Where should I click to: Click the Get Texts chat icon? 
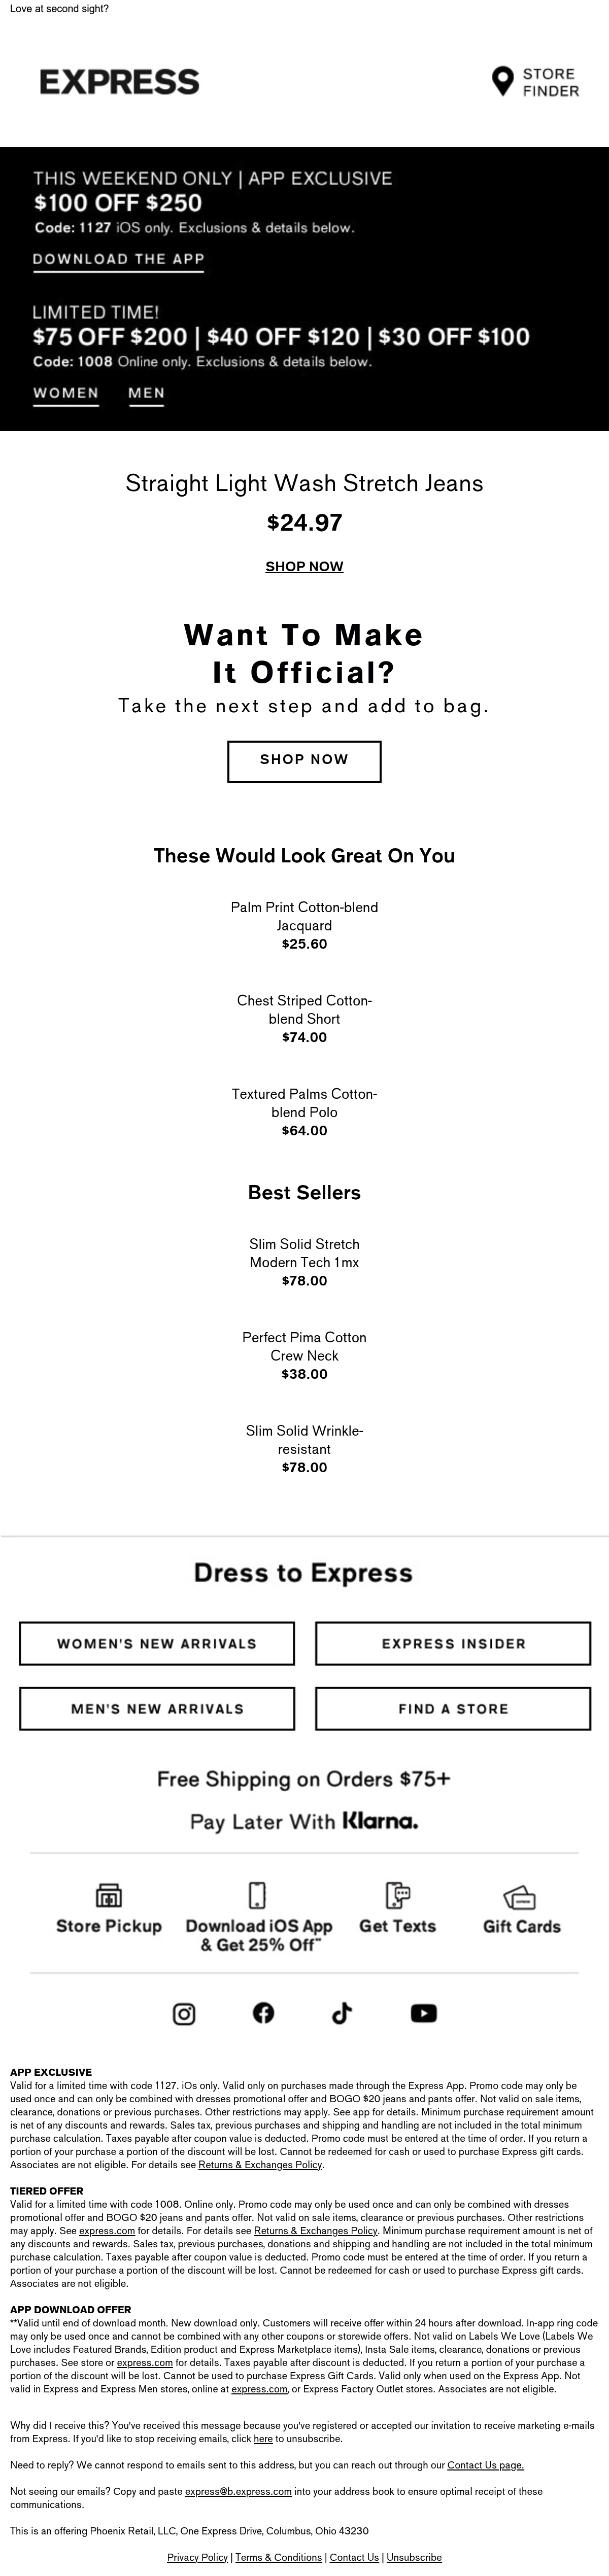coord(398,1895)
